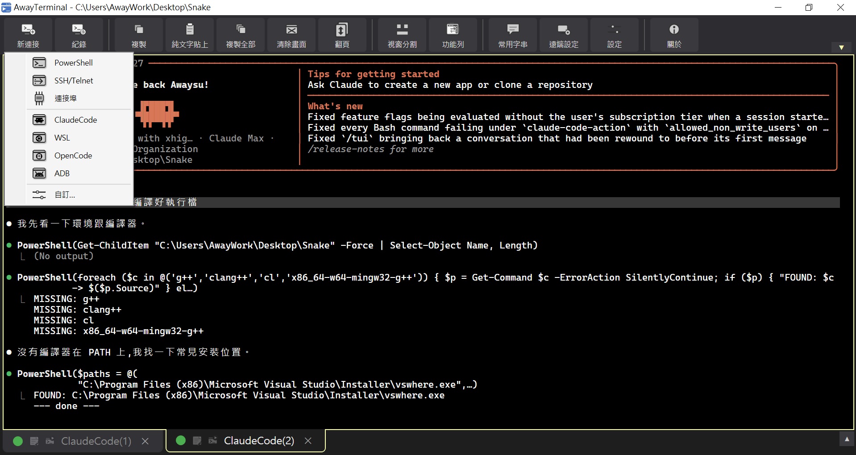Click "Ask Claude to create a new app" line
The image size is (856, 455).
[450, 85]
